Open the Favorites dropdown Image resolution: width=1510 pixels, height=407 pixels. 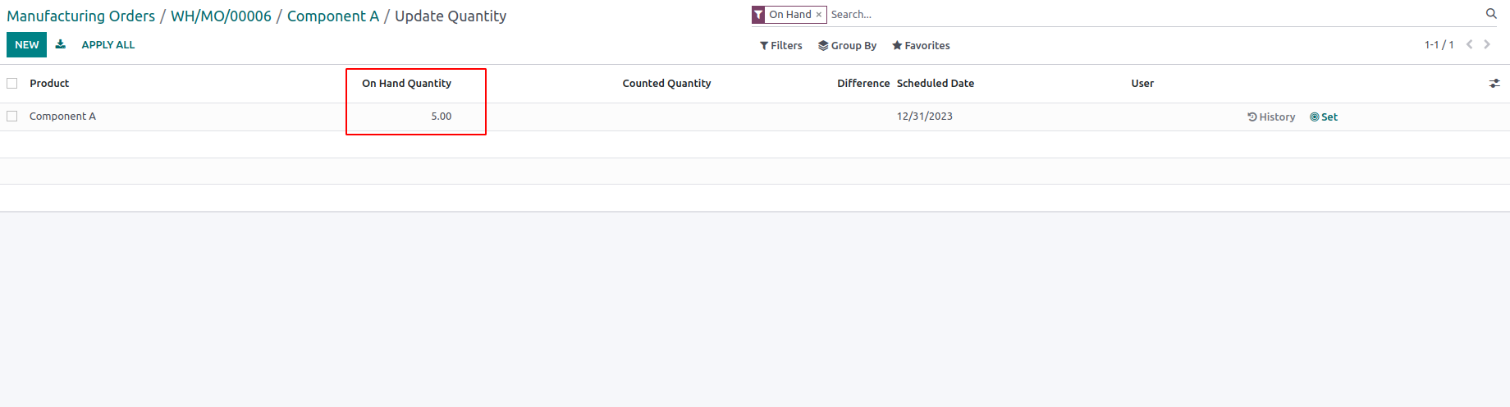point(921,46)
